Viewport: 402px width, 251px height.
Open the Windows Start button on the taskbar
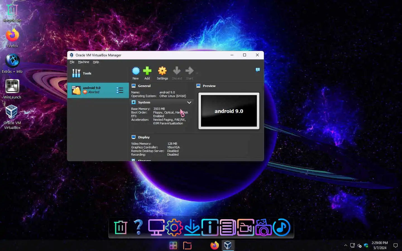tap(173, 245)
